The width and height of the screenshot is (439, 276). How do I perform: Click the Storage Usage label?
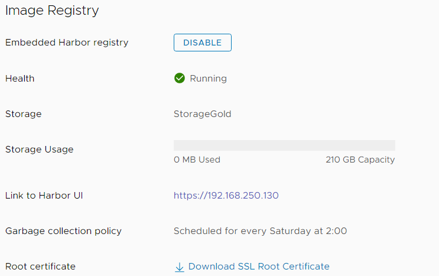39,150
